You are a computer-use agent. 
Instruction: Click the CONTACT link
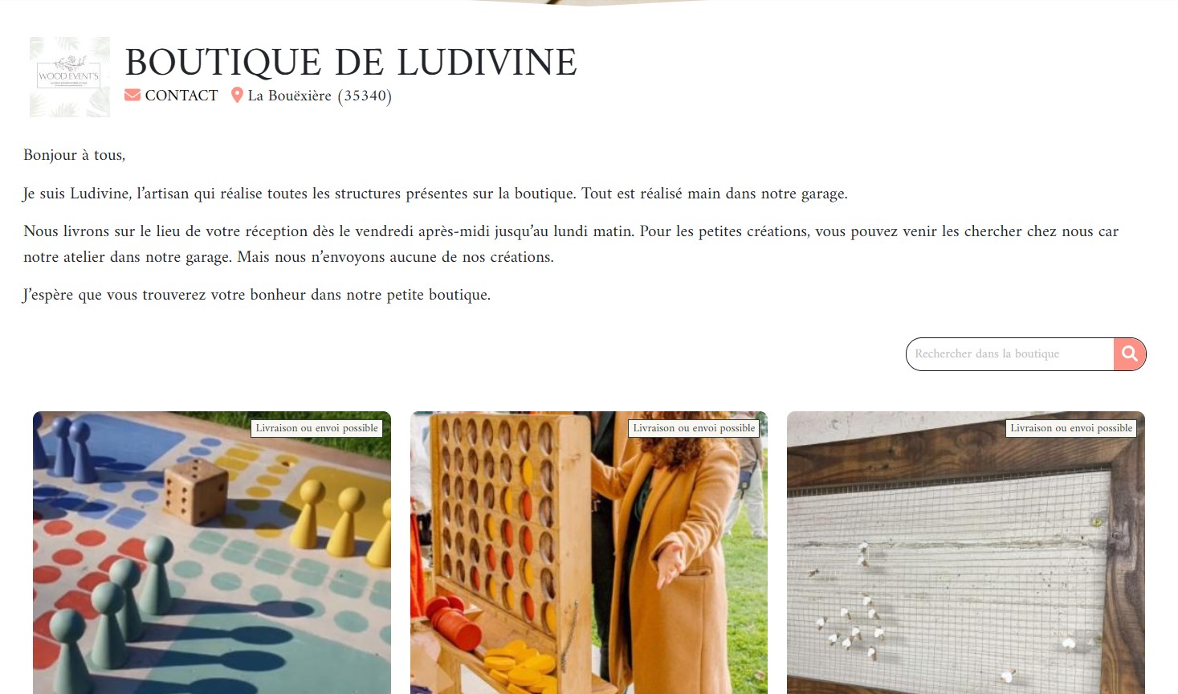click(x=181, y=96)
